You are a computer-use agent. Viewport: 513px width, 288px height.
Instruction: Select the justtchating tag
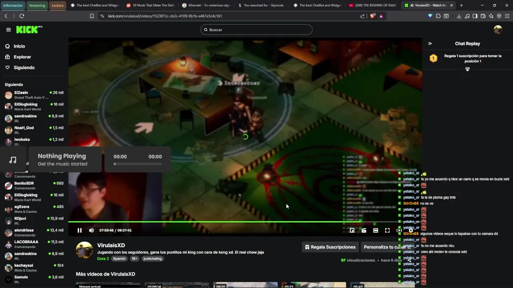click(x=153, y=258)
